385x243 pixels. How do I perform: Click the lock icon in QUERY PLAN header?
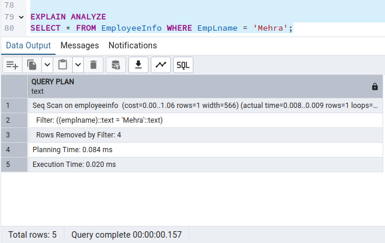coord(374,87)
